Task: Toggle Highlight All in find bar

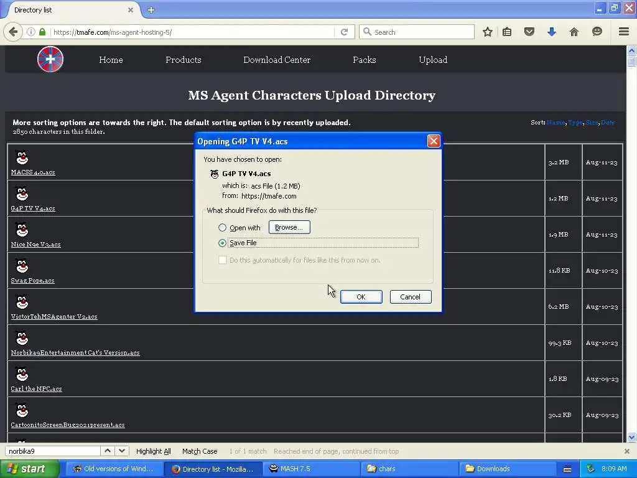Action: (x=153, y=451)
